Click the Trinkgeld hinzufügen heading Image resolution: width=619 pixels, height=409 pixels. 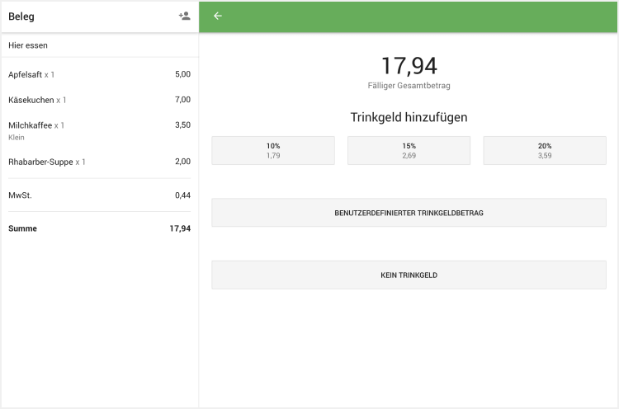(x=409, y=117)
